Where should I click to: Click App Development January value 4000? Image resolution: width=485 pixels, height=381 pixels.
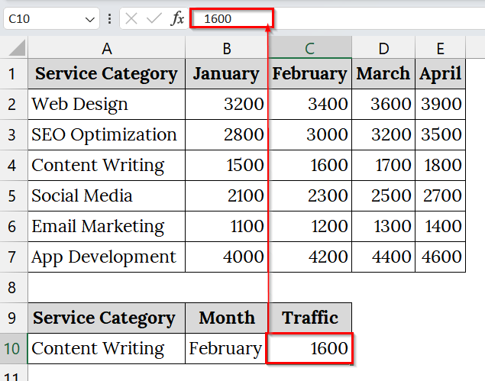(226, 257)
